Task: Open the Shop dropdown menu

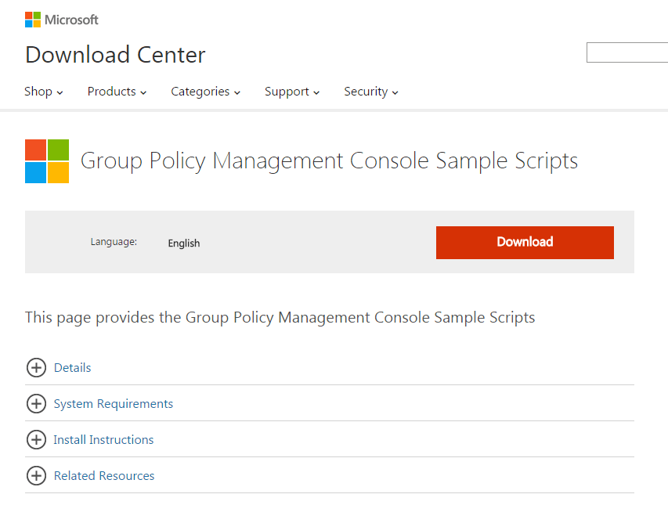Action: [x=44, y=92]
